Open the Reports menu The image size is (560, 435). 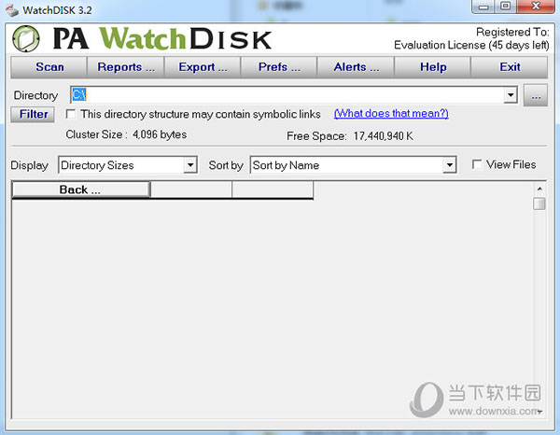pyautogui.click(x=126, y=67)
